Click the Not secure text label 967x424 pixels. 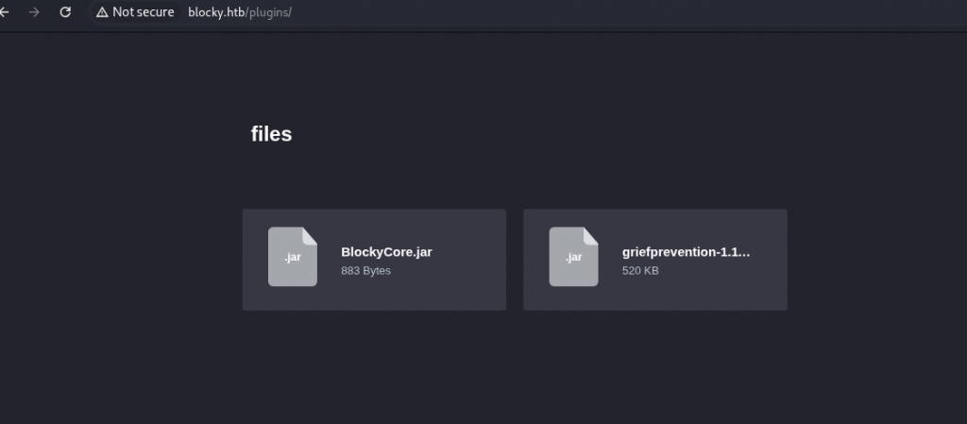[x=144, y=11]
